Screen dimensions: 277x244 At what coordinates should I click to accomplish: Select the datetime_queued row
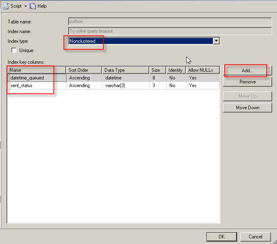(114, 78)
